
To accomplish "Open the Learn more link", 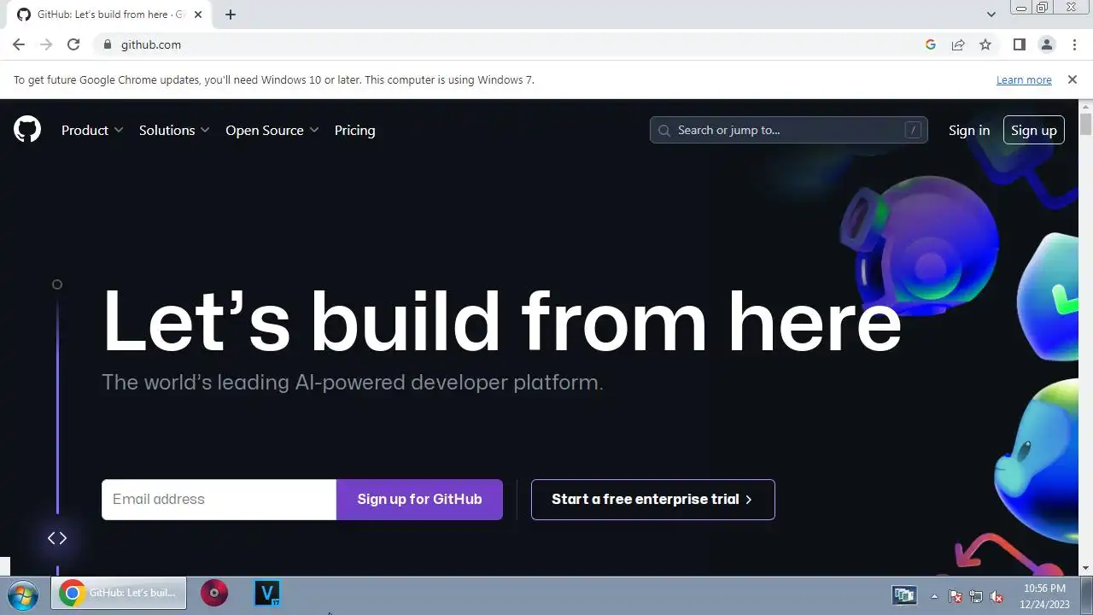I will tap(1024, 79).
